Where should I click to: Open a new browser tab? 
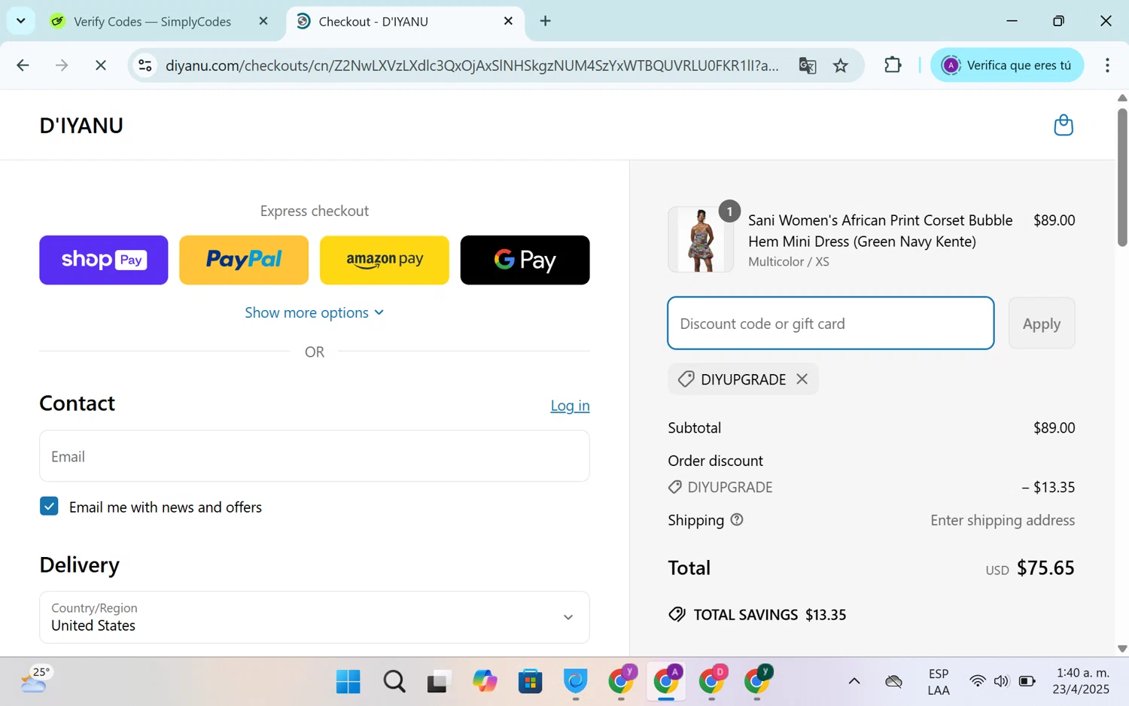[x=546, y=21]
